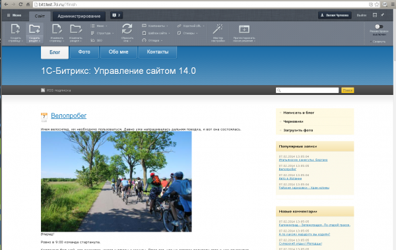Switch to the Сайт tab
The width and height of the screenshot is (396, 250).
tap(40, 16)
